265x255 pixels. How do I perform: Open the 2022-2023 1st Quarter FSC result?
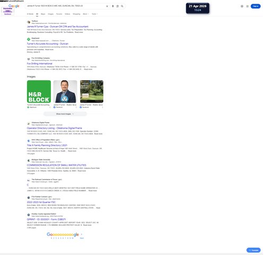pos(41,202)
